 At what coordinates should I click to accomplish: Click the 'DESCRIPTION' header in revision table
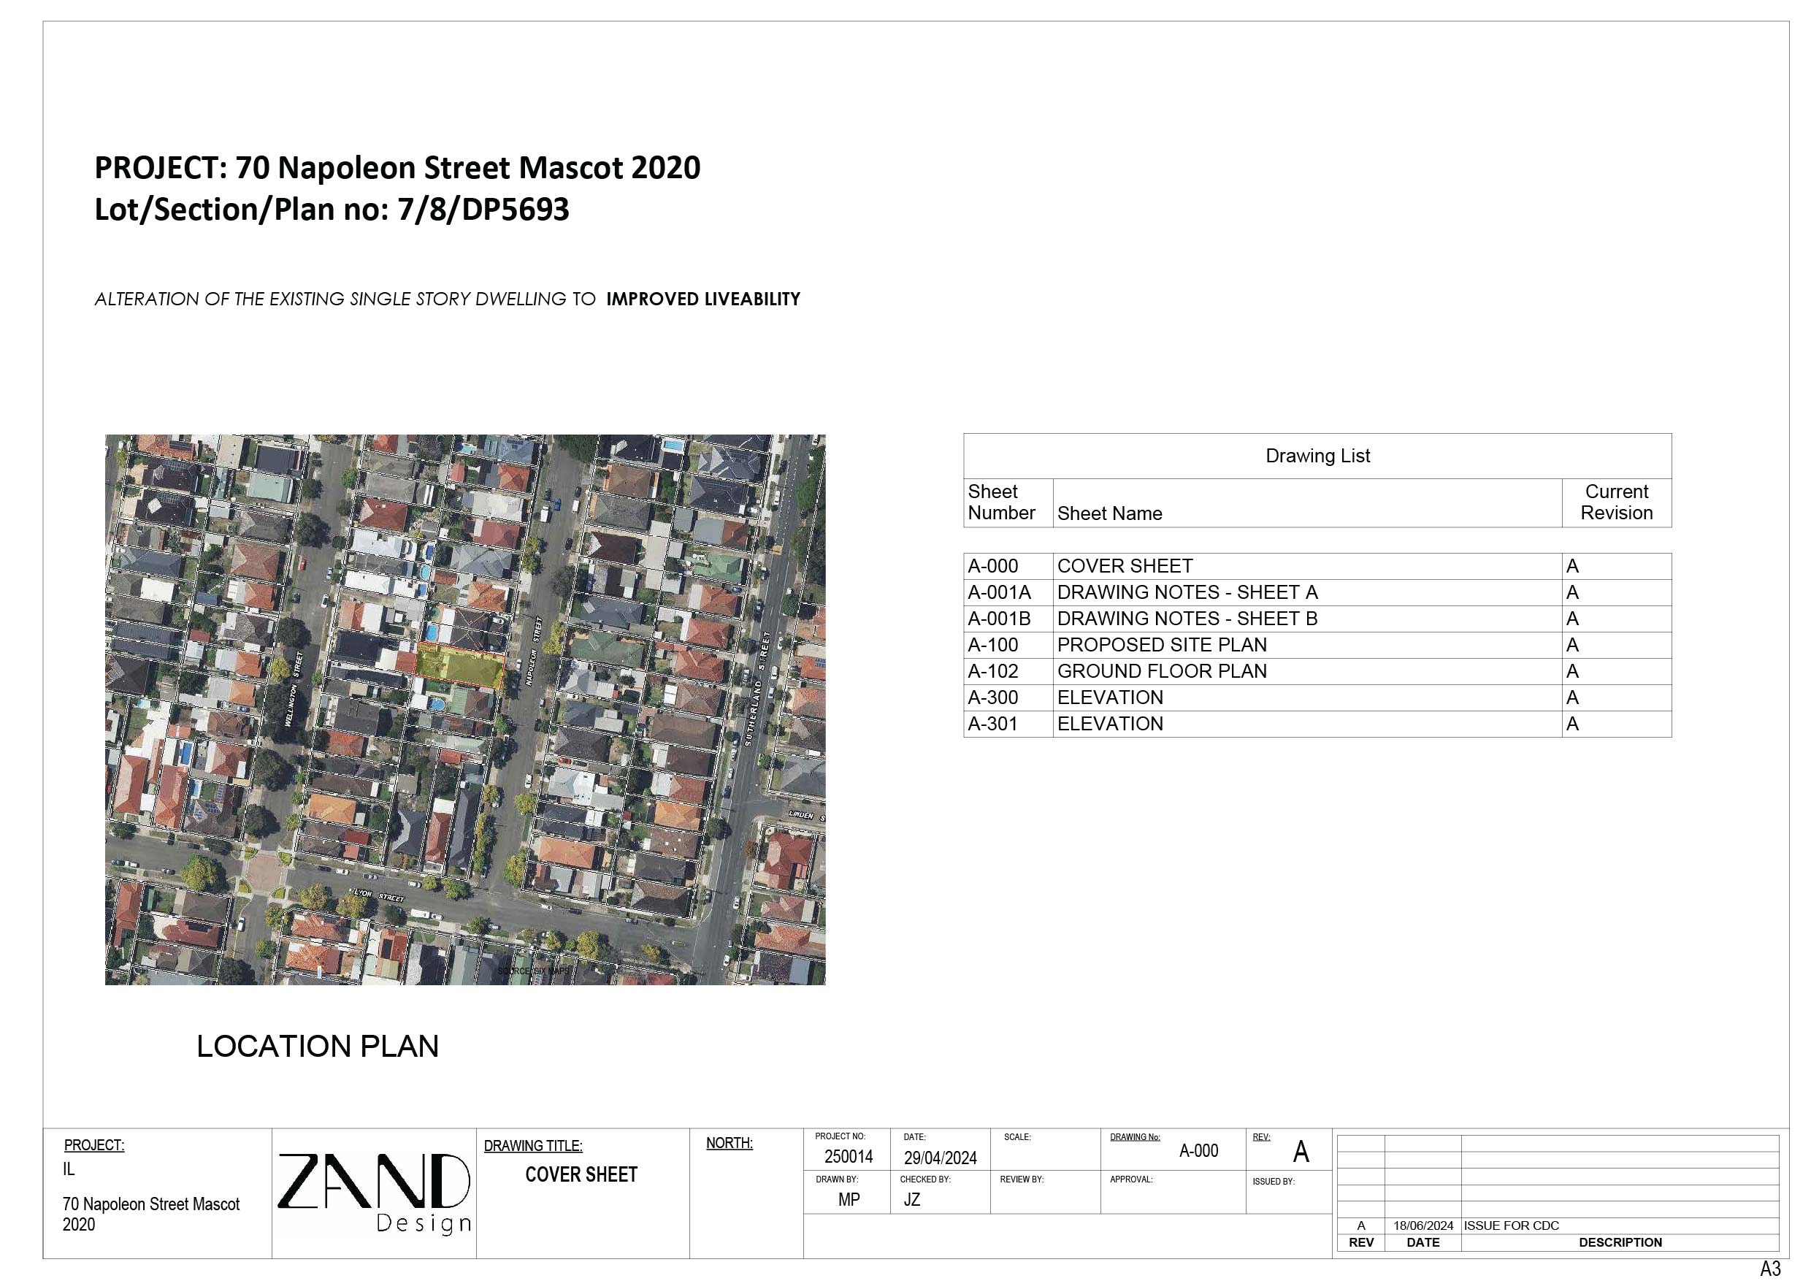point(1620,1242)
